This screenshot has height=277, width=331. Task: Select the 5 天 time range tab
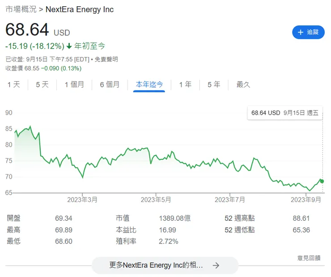pos(42,85)
